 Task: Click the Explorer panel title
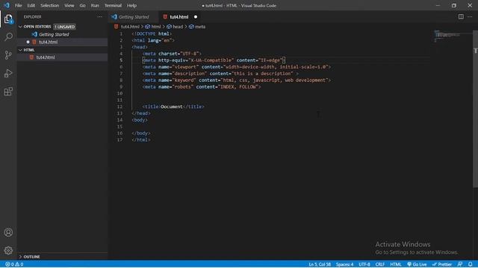click(32, 16)
